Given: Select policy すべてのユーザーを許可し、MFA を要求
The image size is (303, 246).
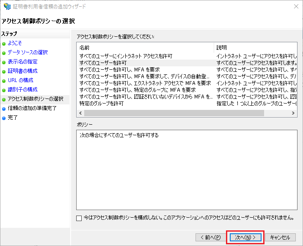Looking at the screenshot, I should (x=120, y=70).
